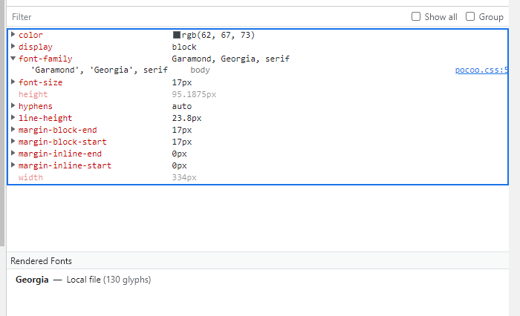Expand the line-height property
Viewport: 520px width, 316px height.
(x=13, y=118)
